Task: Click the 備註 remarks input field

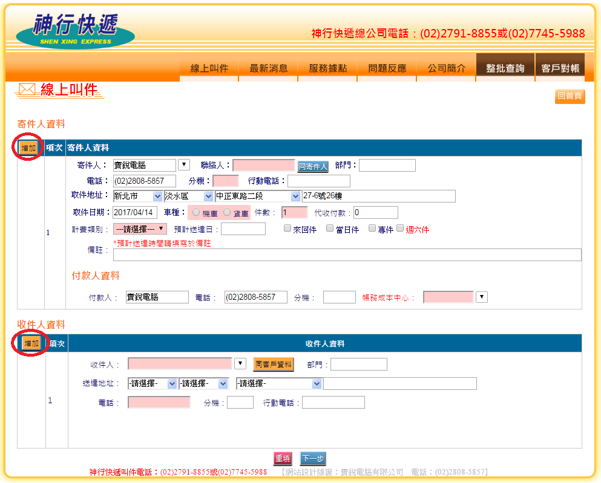Action: [347, 254]
